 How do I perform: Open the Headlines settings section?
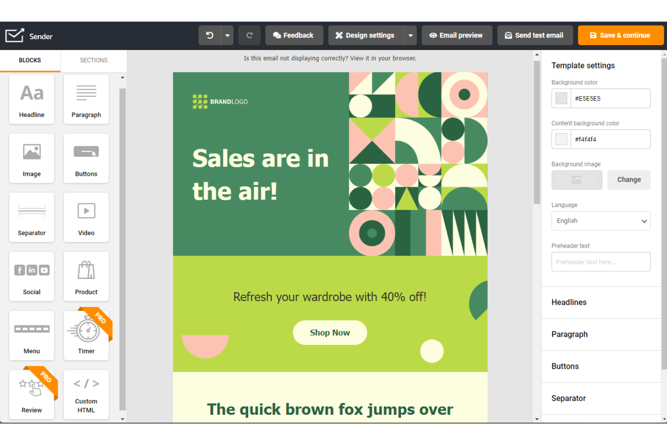pos(601,303)
